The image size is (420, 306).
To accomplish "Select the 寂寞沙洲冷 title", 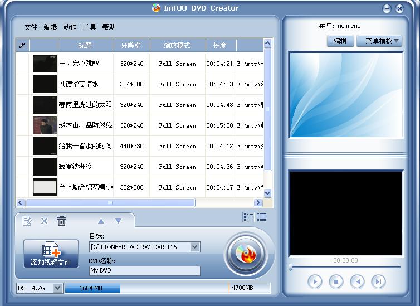I will coord(75,167).
